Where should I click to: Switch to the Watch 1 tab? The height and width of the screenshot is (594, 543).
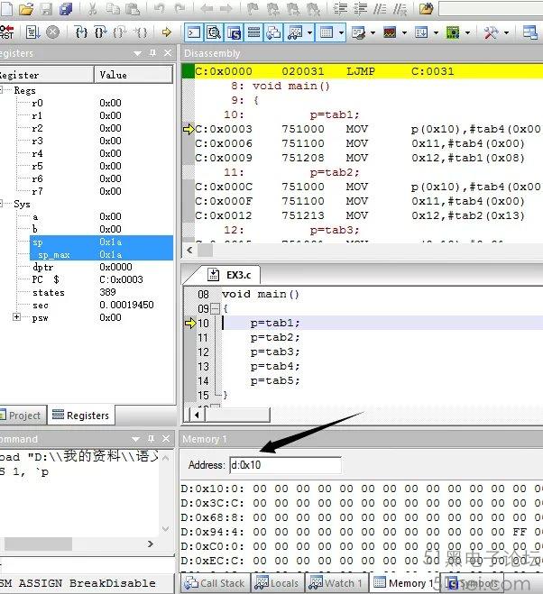[337, 583]
